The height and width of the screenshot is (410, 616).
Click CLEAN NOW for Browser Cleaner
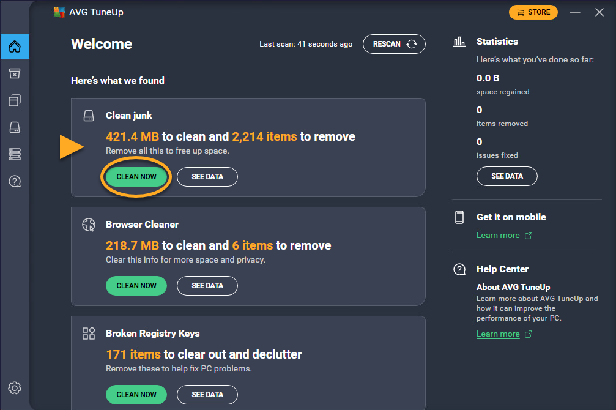pyautogui.click(x=136, y=286)
